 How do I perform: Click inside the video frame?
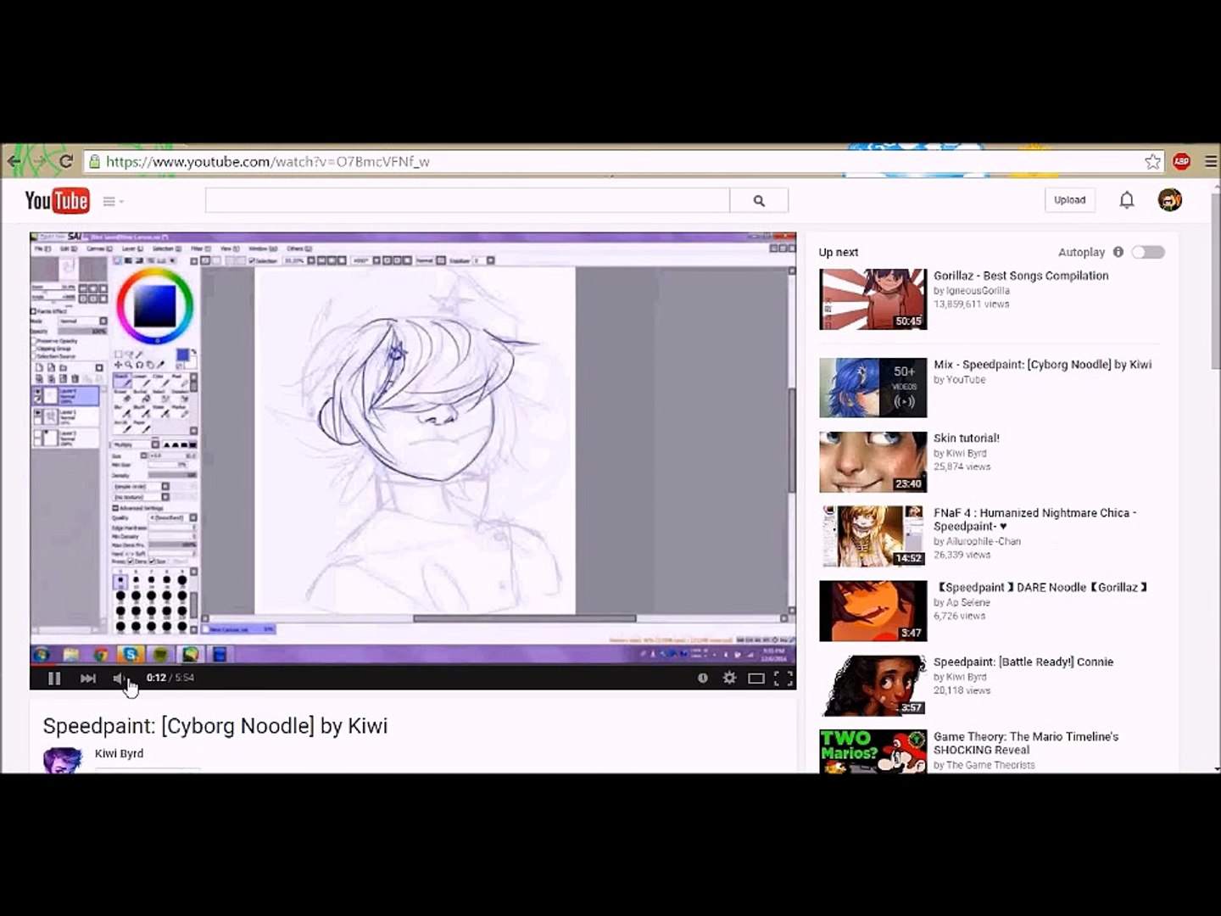coord(413,447)
